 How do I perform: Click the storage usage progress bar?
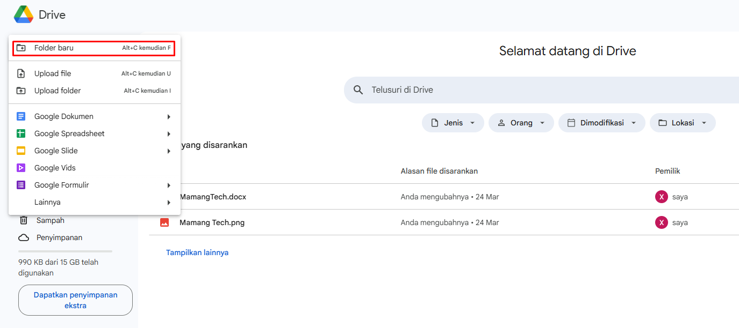(x=66, y=251)
